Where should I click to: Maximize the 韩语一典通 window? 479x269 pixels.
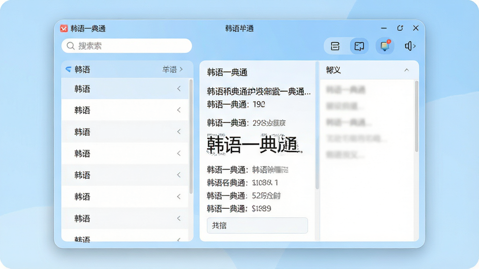(400, 28)
